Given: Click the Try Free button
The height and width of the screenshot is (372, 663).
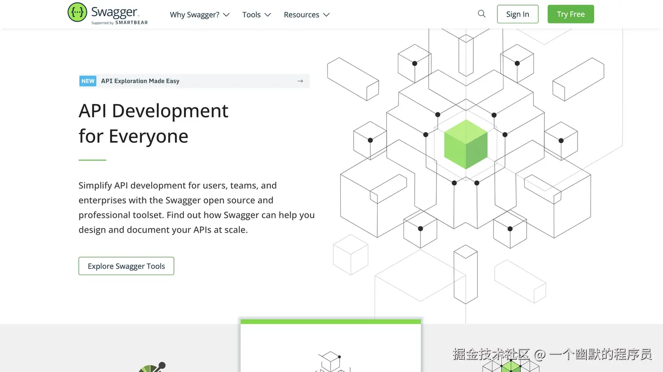Looking at the screenshot, I should pos(571,14).
